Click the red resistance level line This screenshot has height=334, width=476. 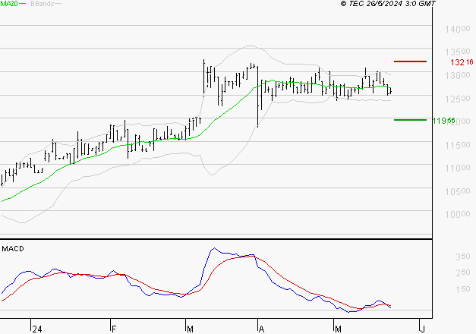[410, 61]
